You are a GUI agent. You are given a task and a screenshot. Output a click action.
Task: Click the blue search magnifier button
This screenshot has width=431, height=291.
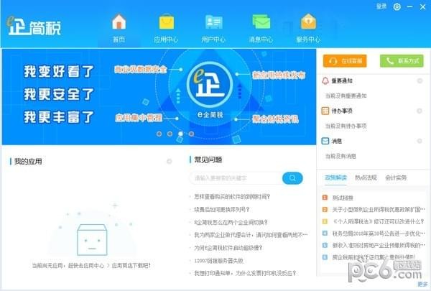point(292,177)
